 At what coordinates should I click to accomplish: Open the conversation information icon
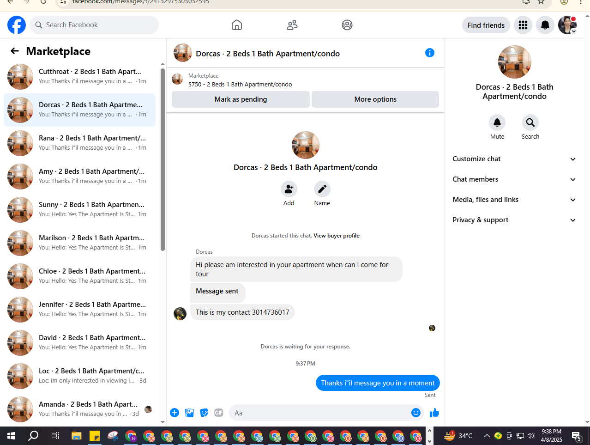pos(430,53)
